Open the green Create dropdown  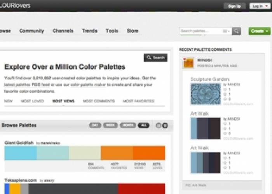click(260, 31)
